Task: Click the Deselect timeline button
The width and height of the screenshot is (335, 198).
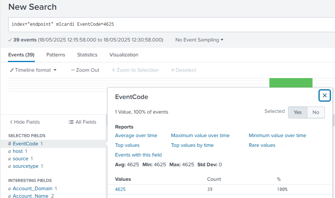Action: 184,70
